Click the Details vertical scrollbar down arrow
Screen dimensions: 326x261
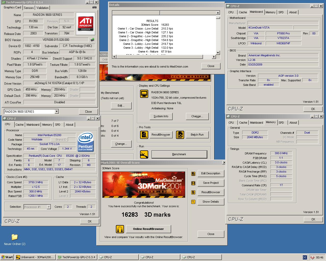218,53
